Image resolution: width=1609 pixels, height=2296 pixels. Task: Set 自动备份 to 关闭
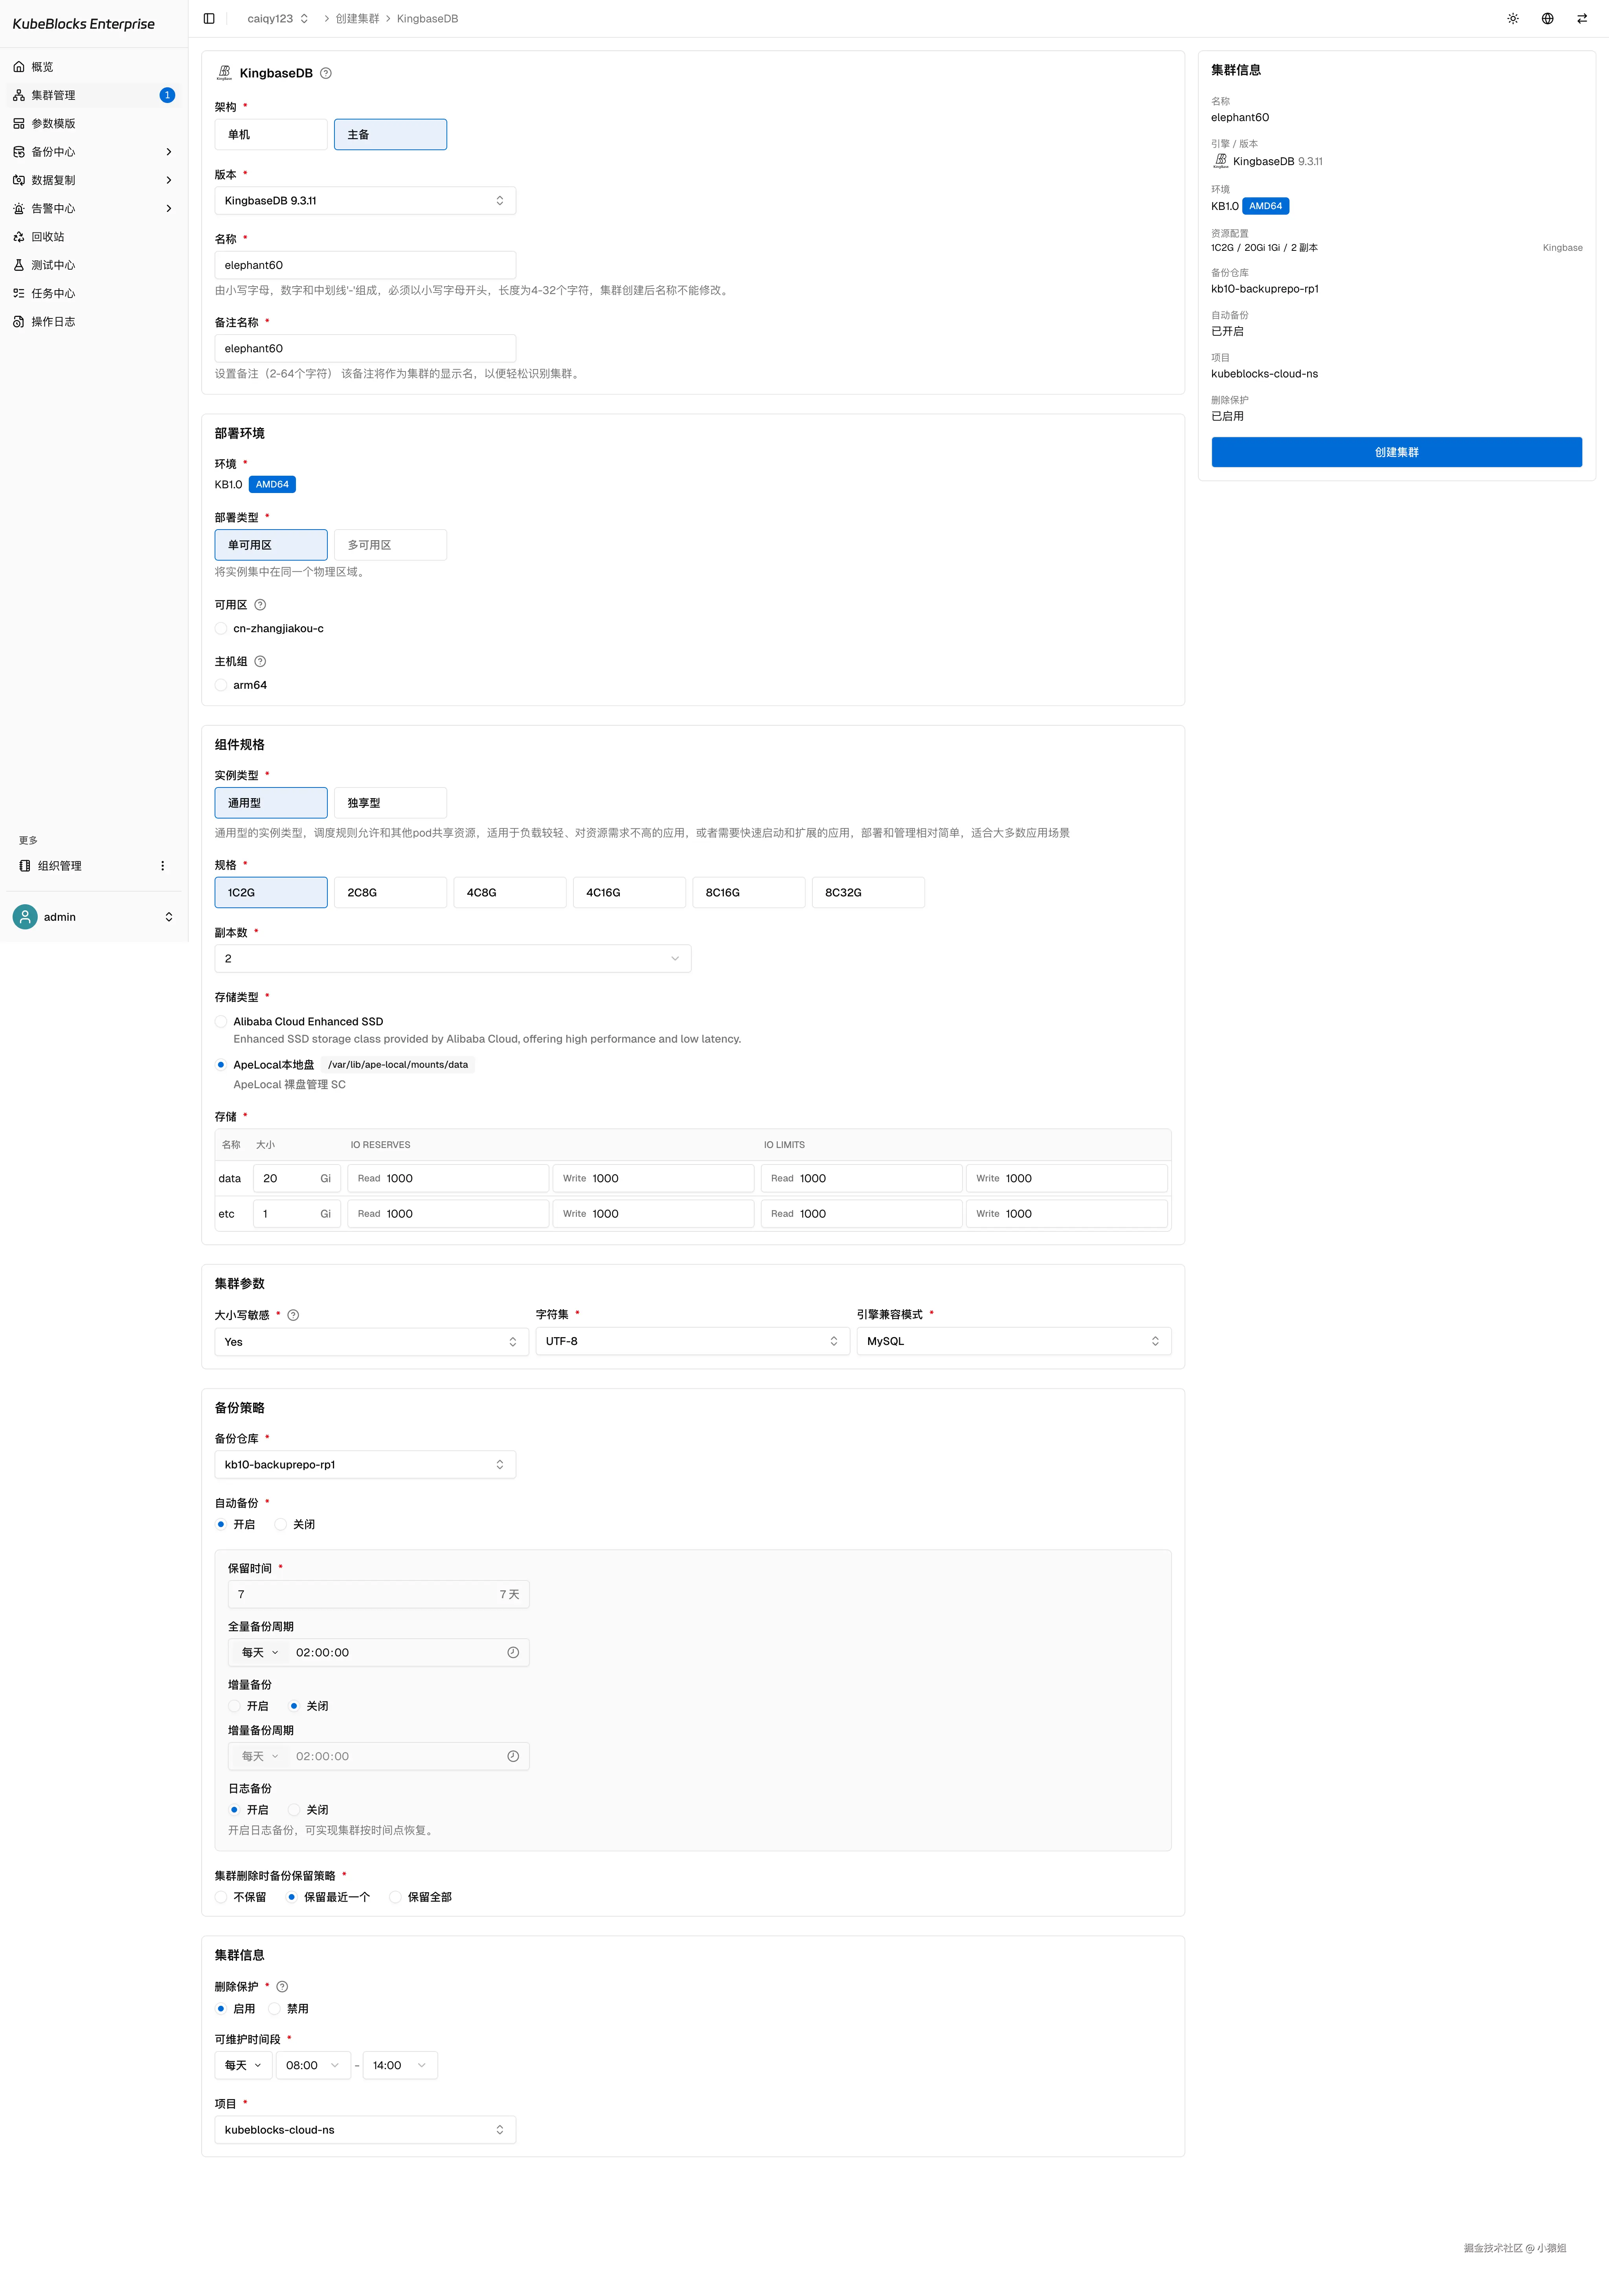tap(281, 1524)
